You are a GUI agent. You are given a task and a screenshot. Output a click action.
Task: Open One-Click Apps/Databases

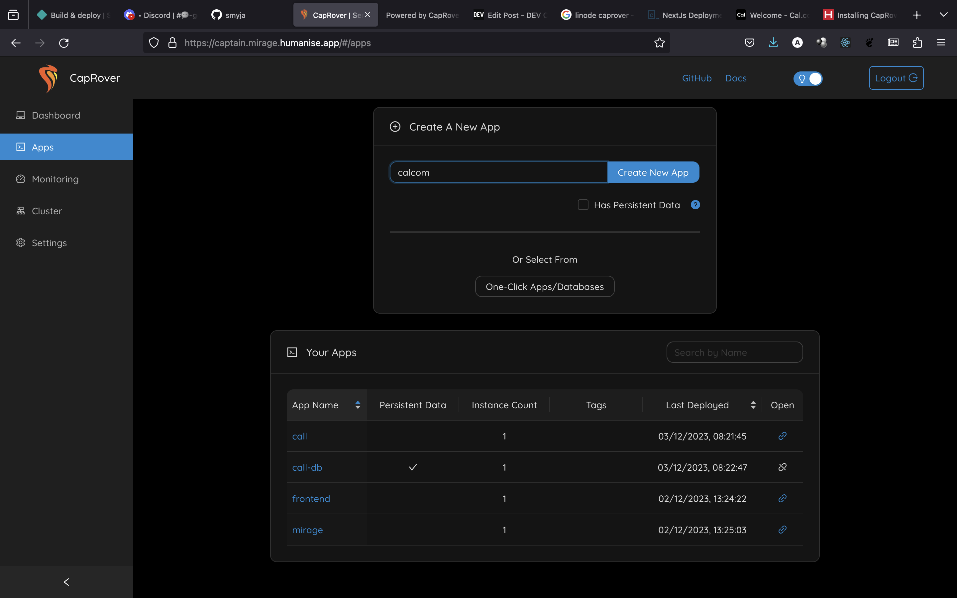[x=545, y=287]
